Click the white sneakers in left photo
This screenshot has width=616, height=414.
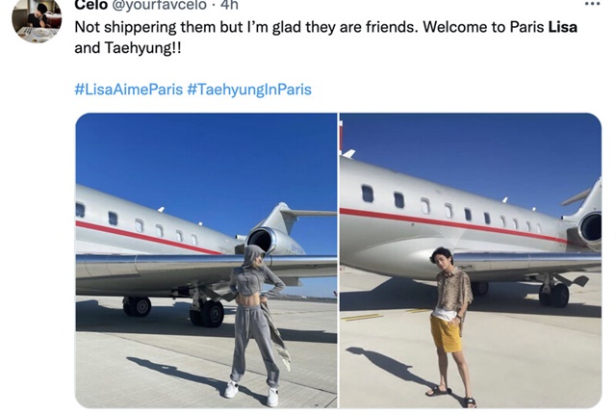(x=252, y=393)
